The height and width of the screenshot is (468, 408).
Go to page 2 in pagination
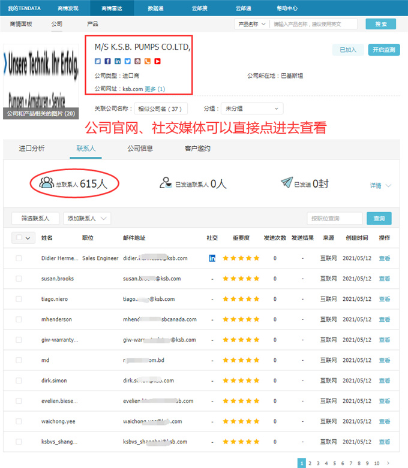(310, 463)
